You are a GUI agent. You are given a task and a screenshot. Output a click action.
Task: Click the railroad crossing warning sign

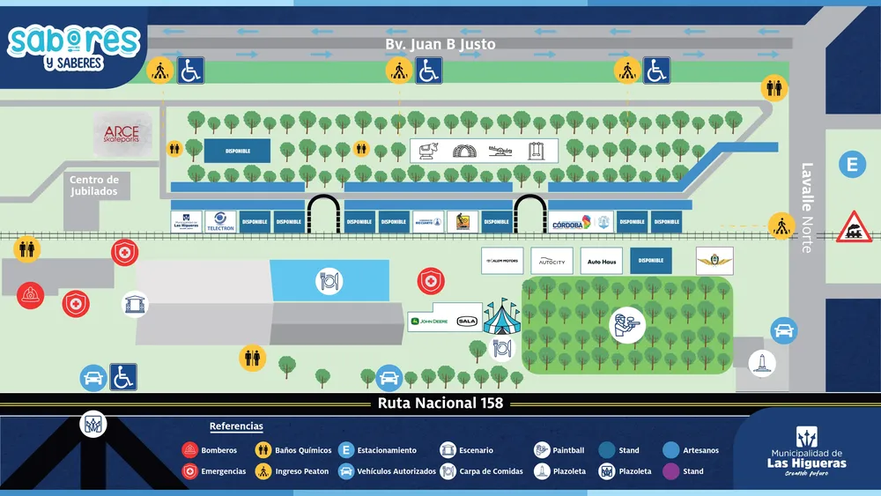854,226
